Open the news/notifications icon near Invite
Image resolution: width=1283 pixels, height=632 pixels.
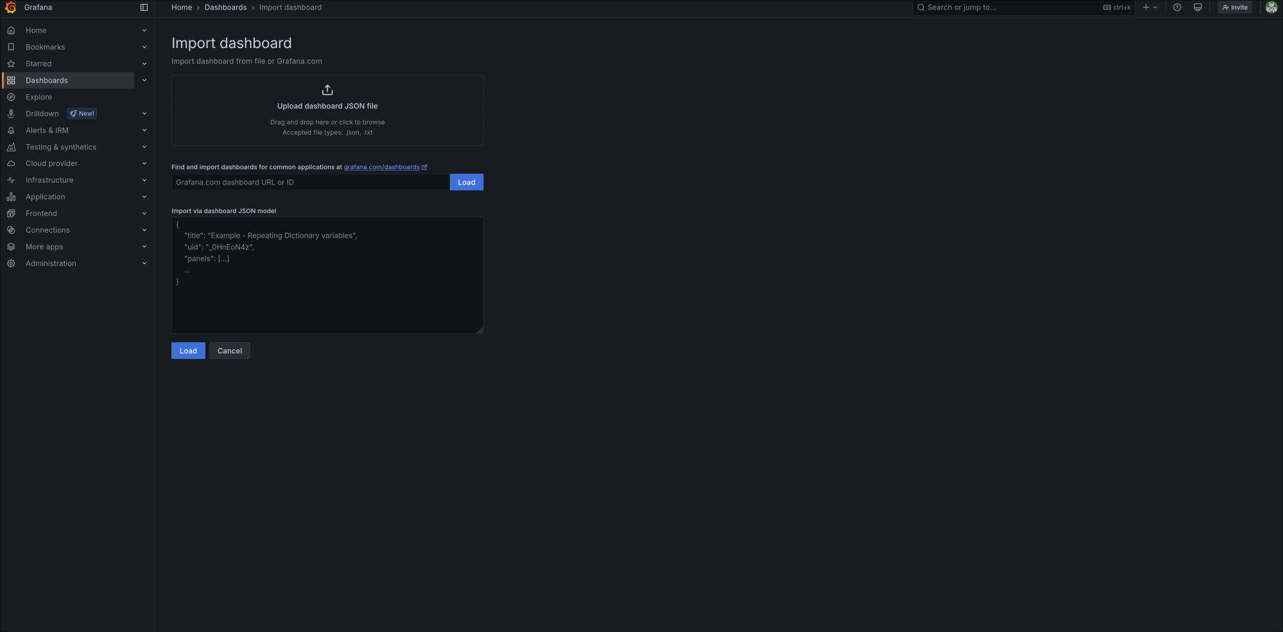pos(1198,7)
